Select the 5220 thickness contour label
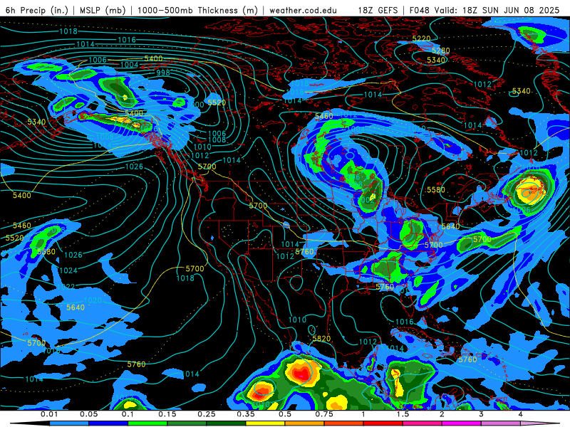 (421, 38)
